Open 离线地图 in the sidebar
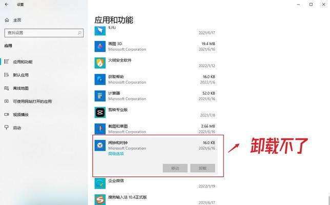 pos(21,88)
